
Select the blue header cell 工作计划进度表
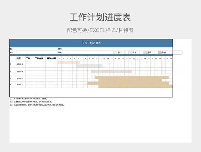point(91,43)
